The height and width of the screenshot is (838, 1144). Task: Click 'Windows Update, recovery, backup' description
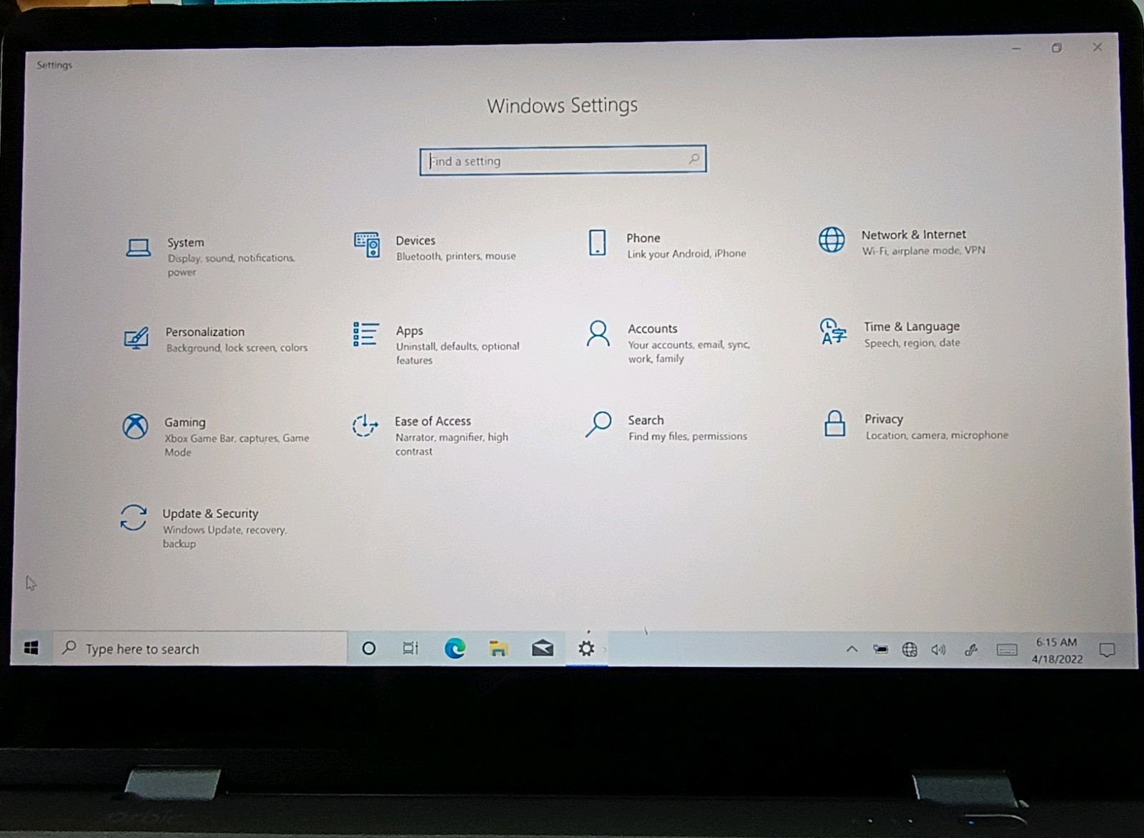(x=225, y=537)
